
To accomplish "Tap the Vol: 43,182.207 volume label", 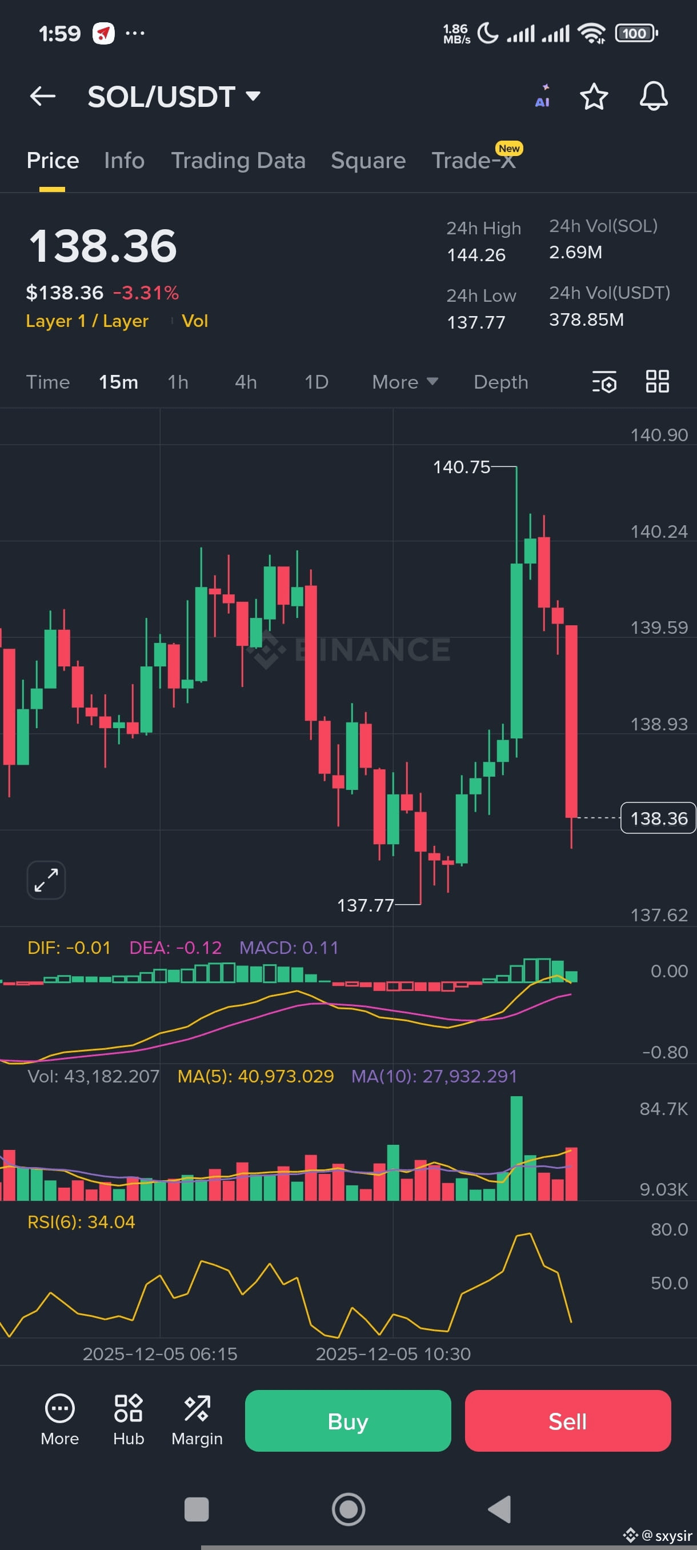I will pyautogui.click(x=93, y=1076).
